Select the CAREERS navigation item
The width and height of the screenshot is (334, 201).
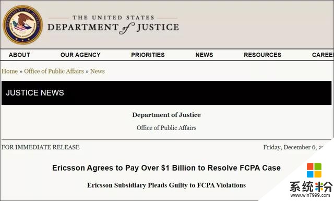323,55
